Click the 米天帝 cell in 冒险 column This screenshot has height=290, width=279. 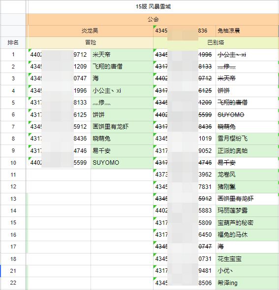click(x=122, y=55)
